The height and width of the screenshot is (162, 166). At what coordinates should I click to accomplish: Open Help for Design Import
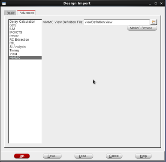(x=143, y=156)
